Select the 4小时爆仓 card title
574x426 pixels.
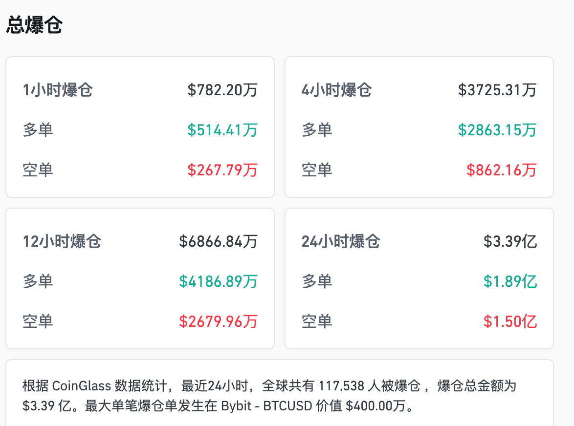pos(337,90)
